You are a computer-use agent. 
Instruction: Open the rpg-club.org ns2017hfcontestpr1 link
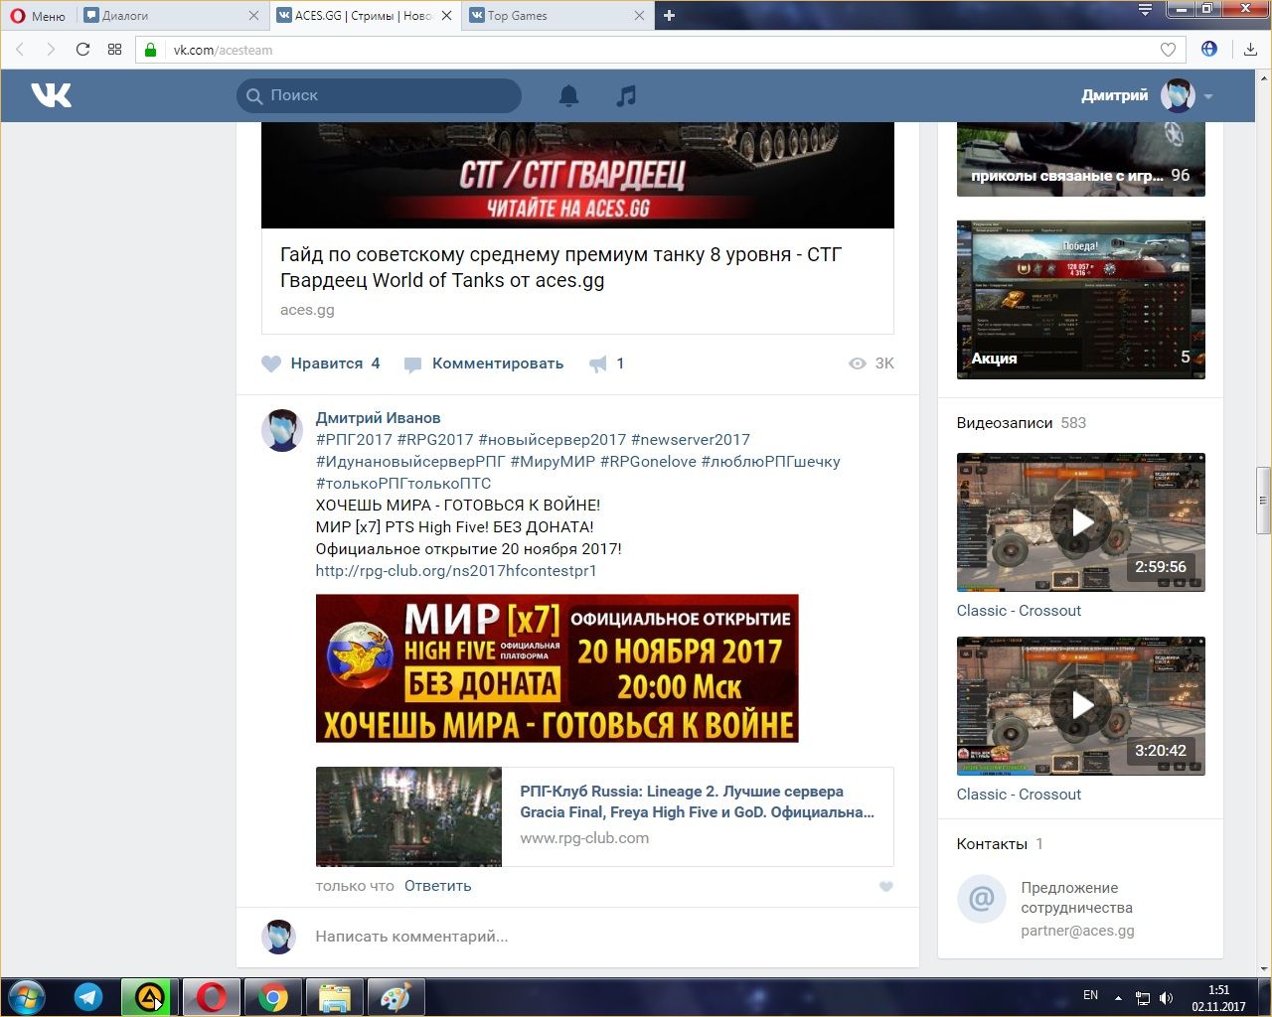455,571
